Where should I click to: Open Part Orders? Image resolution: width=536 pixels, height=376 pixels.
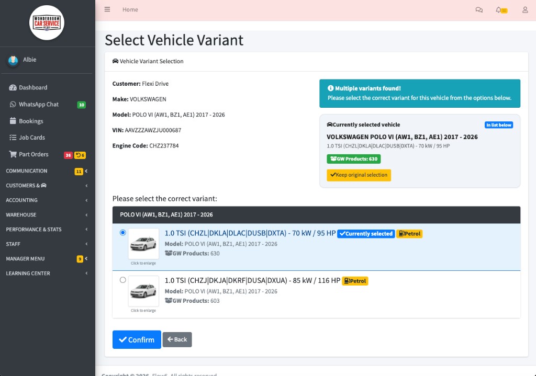[47, 154]
